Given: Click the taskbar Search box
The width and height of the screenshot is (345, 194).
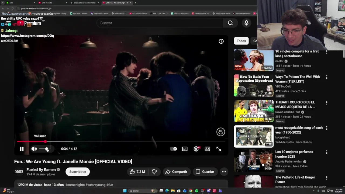Looking at the screenshot, I should pos(143,191).
